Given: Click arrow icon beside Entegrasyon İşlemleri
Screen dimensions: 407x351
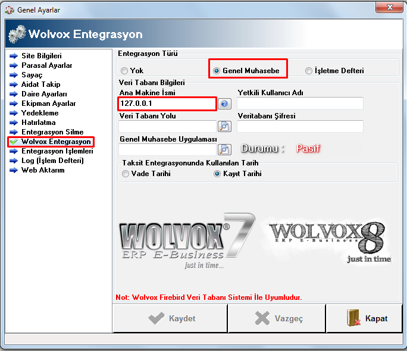Looking at the screenshot, I should click(14, 151).
